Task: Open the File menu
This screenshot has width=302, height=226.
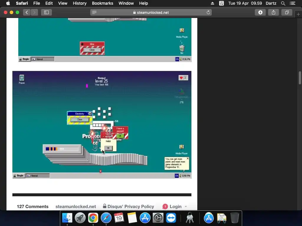Action: [x=36, y=3]
